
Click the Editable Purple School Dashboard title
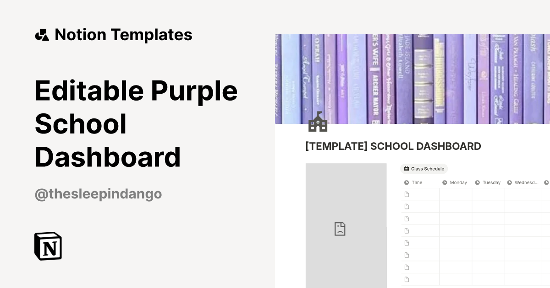(136, 123)
